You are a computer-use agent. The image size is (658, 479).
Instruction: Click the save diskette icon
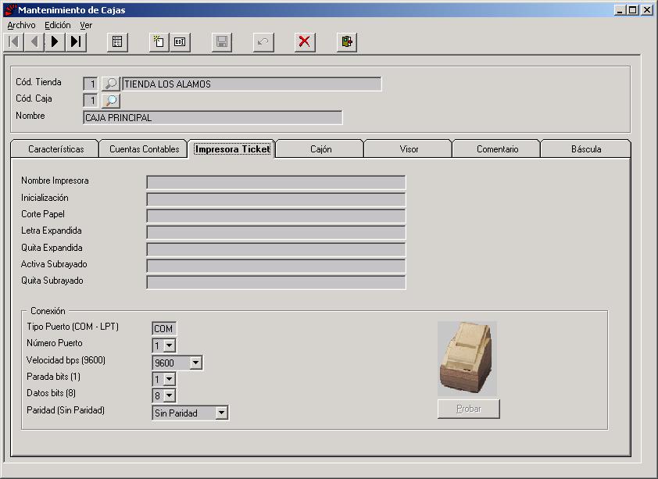click(x=222, y=42)
